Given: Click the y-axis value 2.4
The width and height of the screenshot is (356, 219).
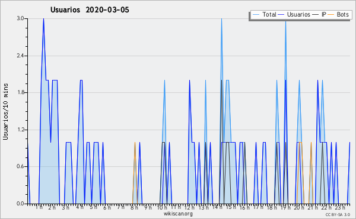Looking at the screenshot, I should 20,56.
